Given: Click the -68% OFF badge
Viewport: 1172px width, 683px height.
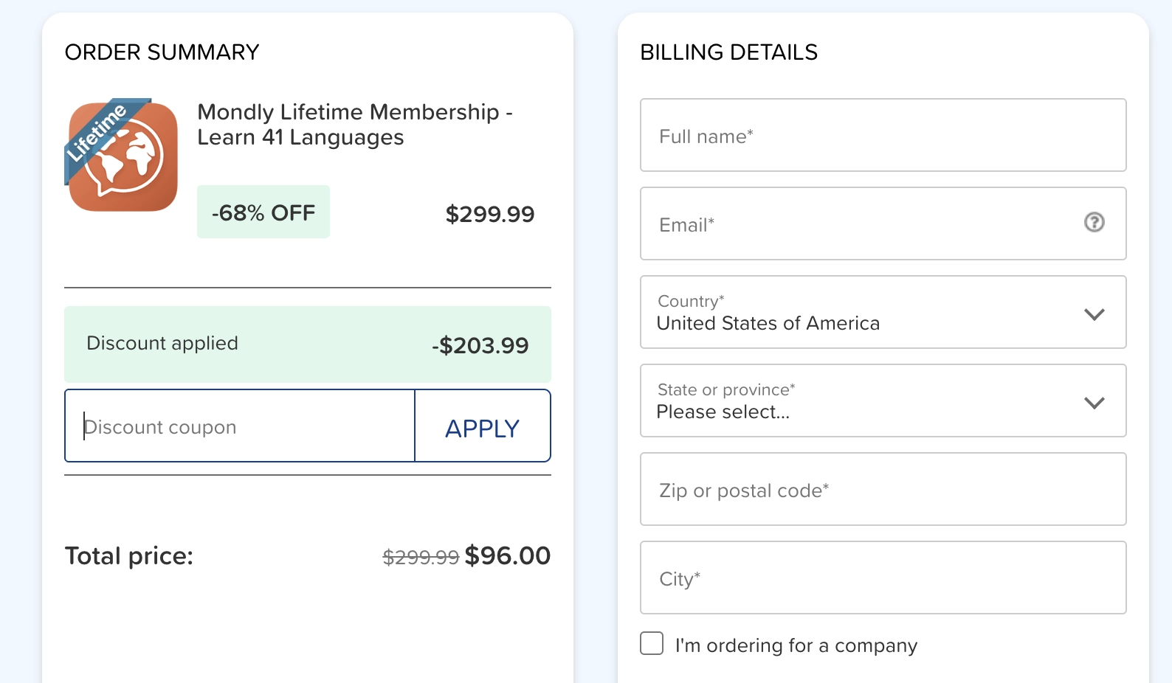Looking at the screenshot, I should click(x=263, y=212).
